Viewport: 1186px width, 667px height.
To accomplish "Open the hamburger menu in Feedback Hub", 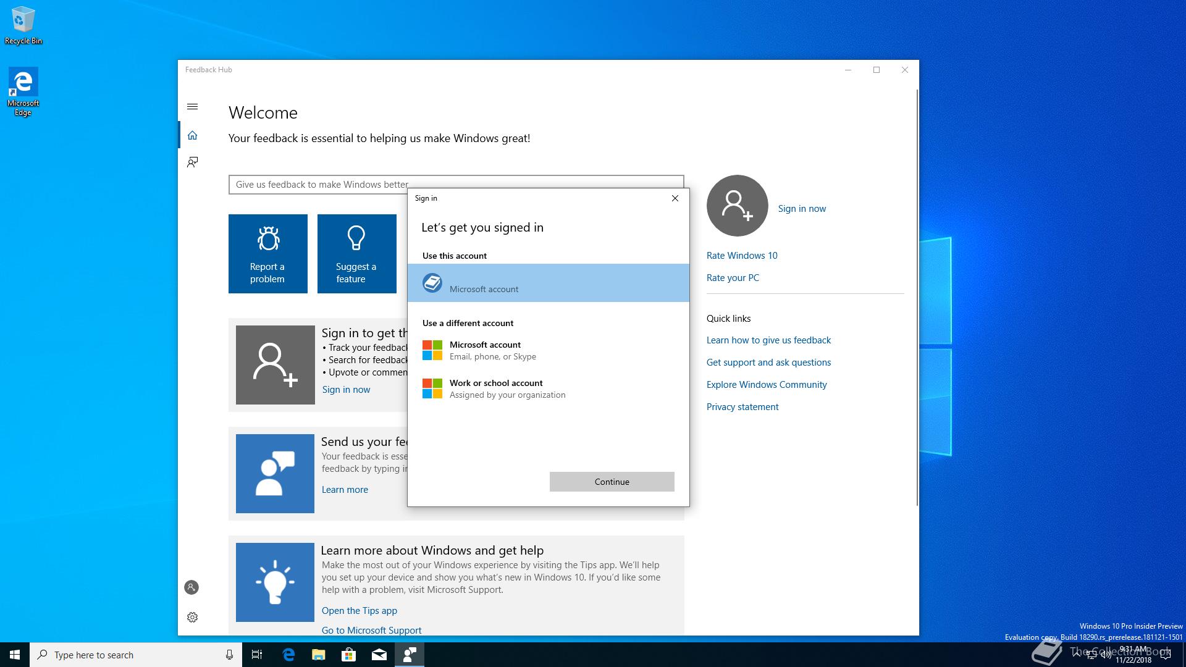I will pos(192,107).
